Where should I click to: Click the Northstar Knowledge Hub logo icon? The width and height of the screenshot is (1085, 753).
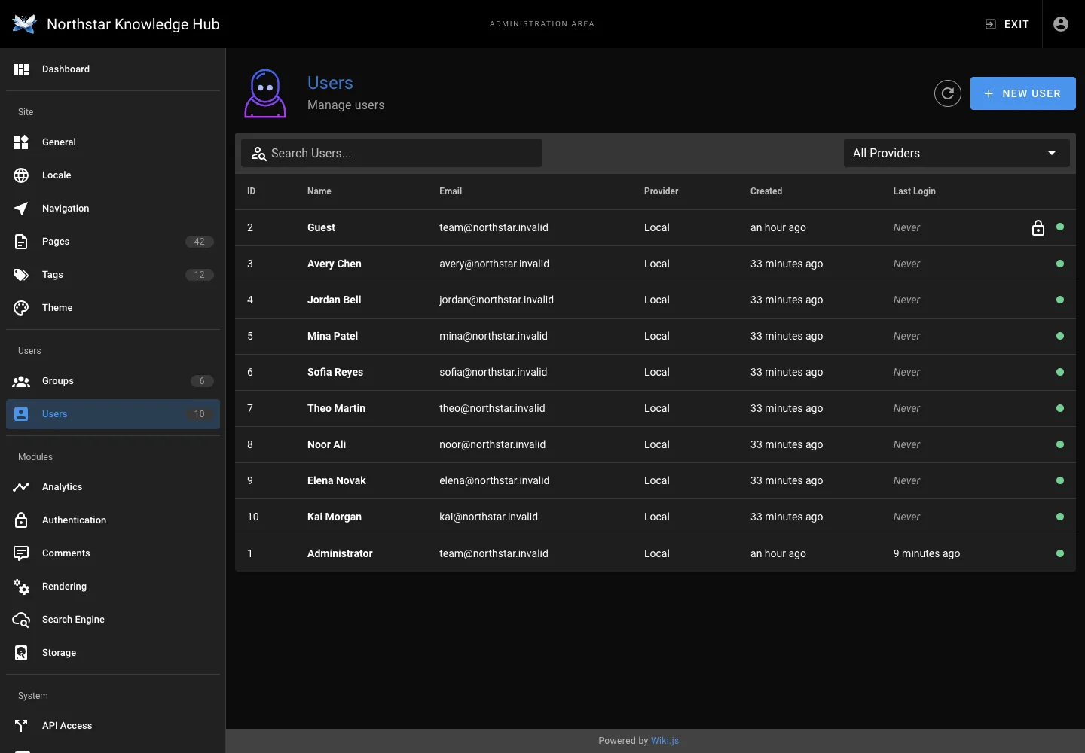pyautogui.click(x=24, y=24)
